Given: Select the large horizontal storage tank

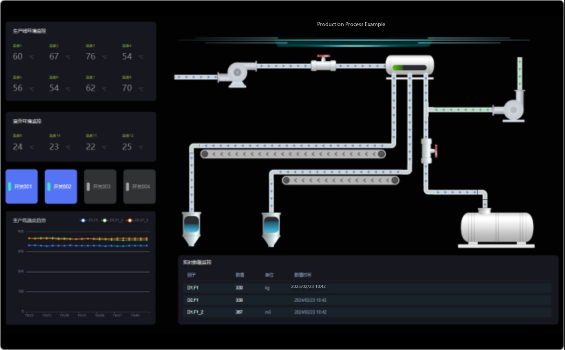Looking at the screenshot, I should (x=497, y=228).
